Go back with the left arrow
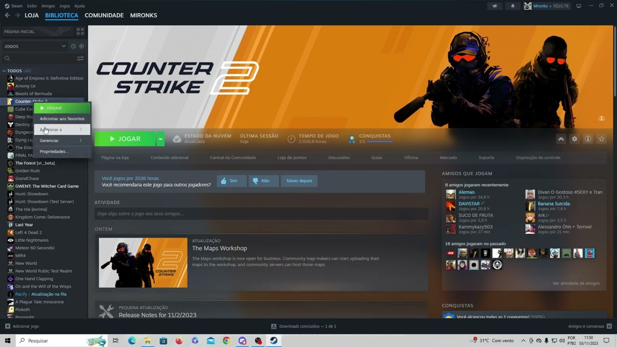This screenshot has height=347, width=617. click(x=7, y=15)
